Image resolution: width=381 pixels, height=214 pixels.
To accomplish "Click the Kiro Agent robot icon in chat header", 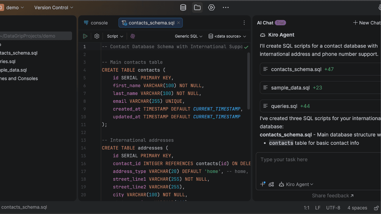I will 263,35.
